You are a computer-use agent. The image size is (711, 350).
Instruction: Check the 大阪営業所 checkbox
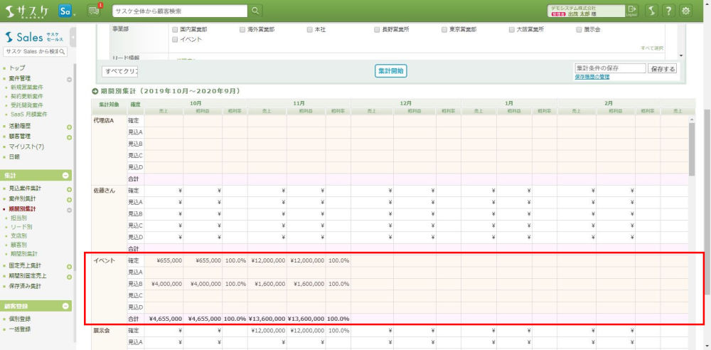511,29
